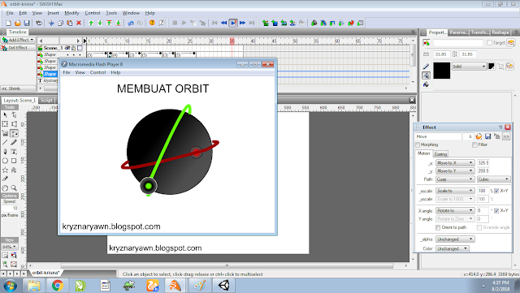
Task: Switch to the Script tab
Action: 47,100
